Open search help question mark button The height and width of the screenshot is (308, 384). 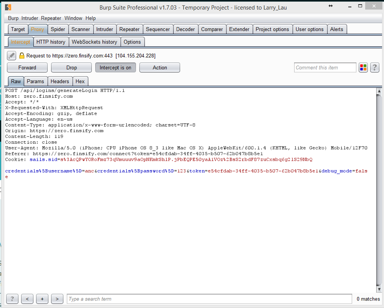pos(12,299)
